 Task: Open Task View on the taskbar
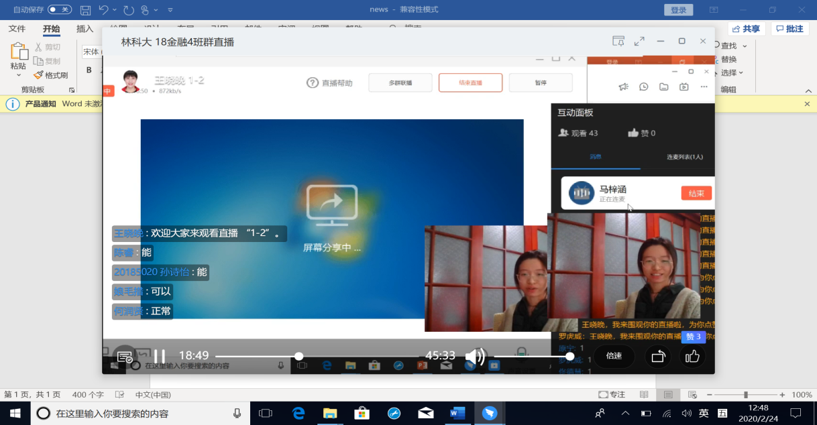[266, 413]
